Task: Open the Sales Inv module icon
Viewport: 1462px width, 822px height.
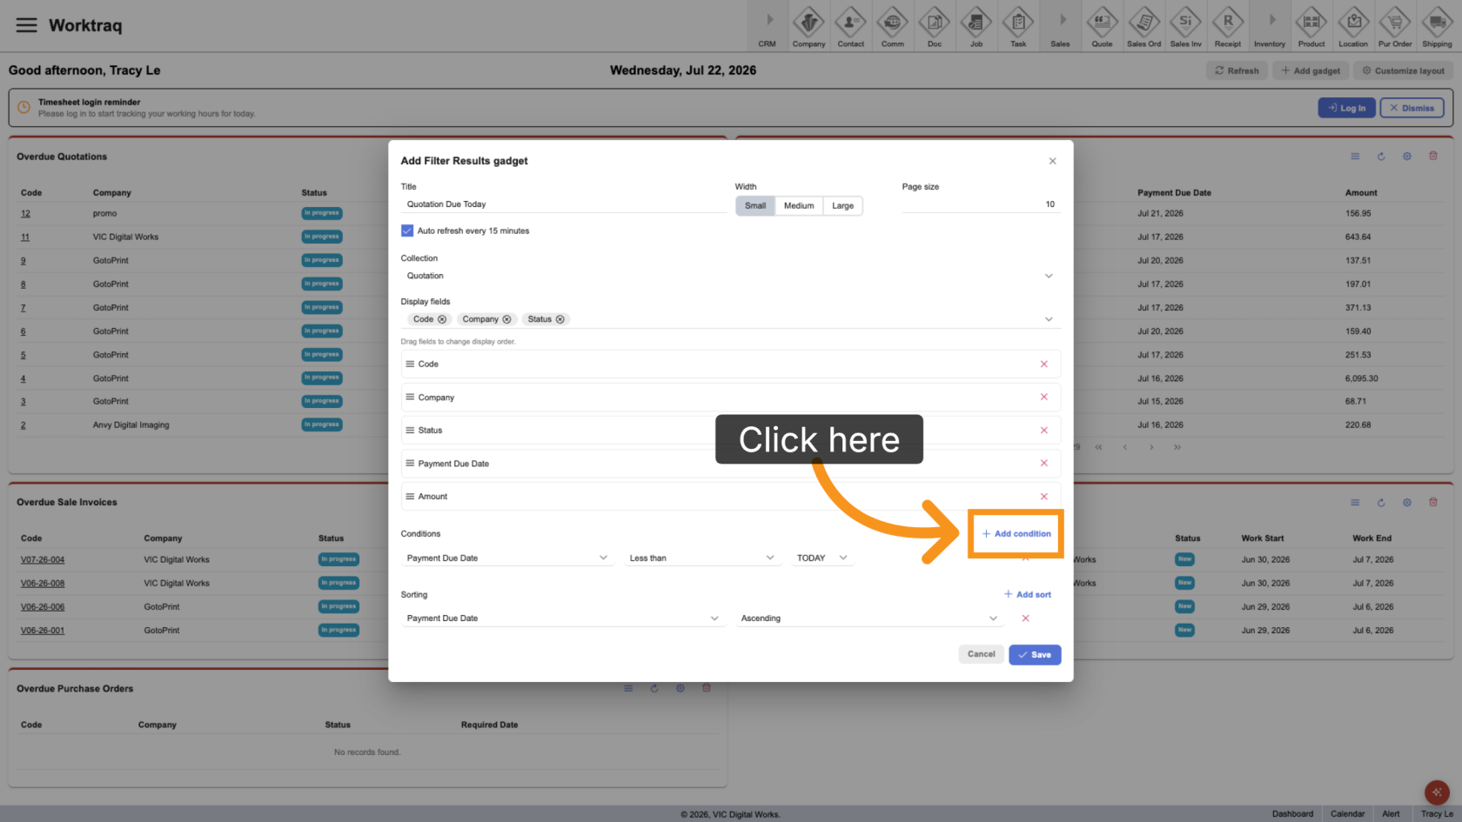Action: click(x=1185, y=26)
